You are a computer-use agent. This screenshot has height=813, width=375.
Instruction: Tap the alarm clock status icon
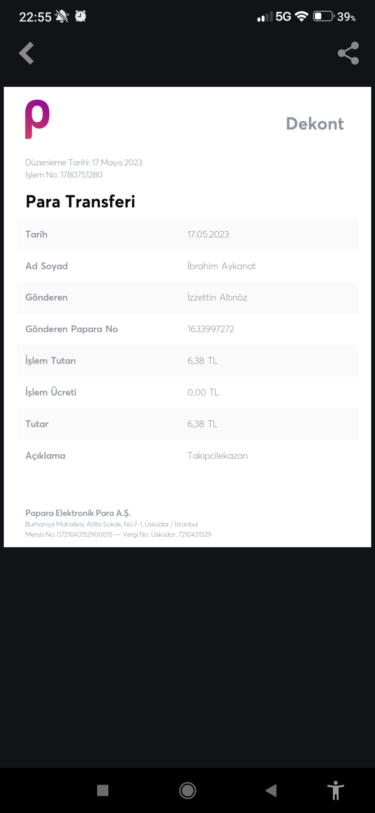click(x=81, y=16)
